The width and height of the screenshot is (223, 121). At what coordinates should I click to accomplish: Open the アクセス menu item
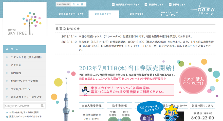(25, 65)
